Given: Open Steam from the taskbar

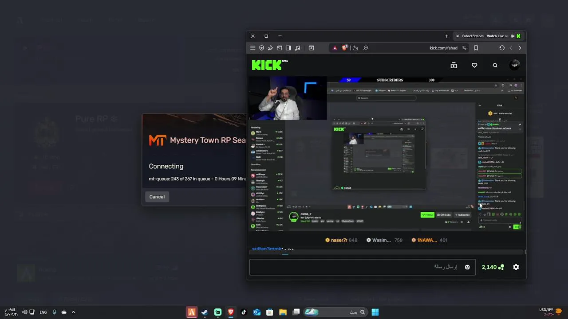Looking at the screenshot, I should [x=205, y=312].
